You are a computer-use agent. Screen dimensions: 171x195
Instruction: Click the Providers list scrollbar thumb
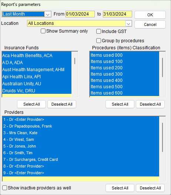point(162,137)
